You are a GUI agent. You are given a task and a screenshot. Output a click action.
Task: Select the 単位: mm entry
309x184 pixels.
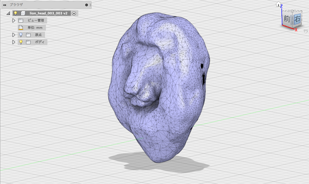click(35, 27)
